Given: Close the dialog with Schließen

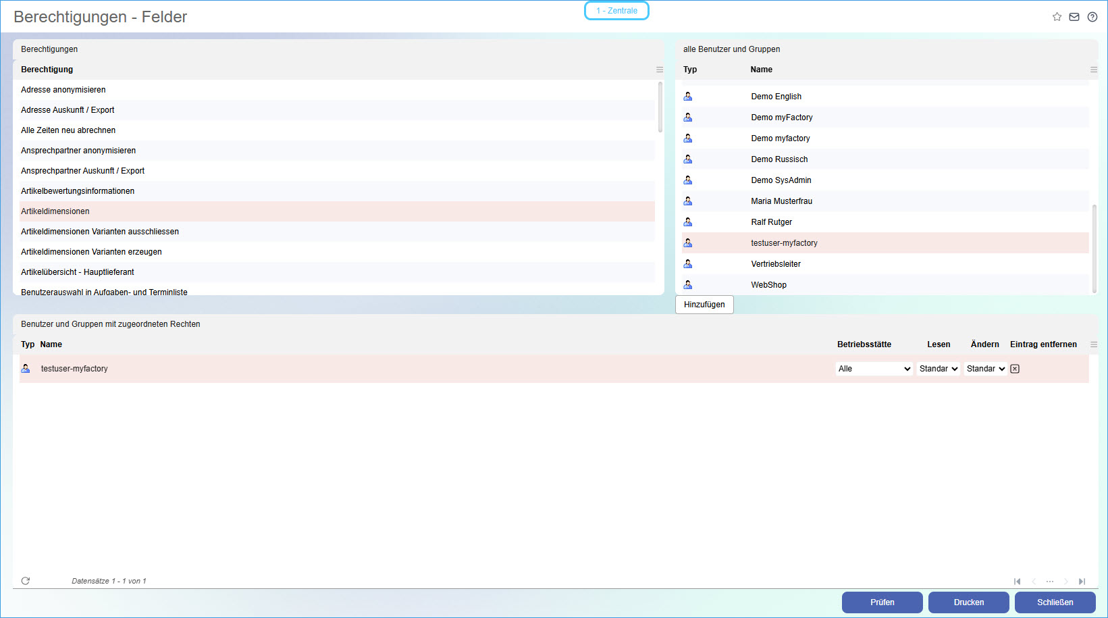Looking at the screenshot, I should 1055,602.
